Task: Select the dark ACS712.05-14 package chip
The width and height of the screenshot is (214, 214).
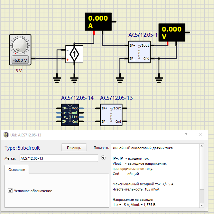Action: pyautogui.click(x=70, y=115)
